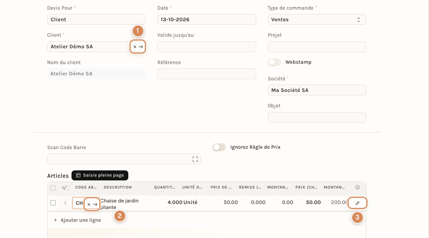The image size is (429, 238).
Task: Open the article record via arrow icon
Action: tap(95, 204)
